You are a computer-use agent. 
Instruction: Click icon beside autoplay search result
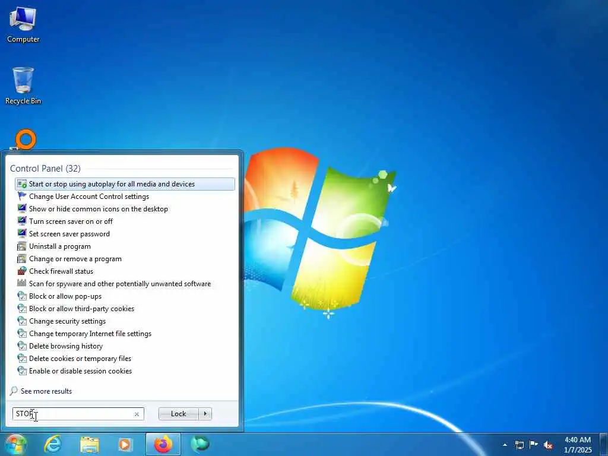(22, 184)
